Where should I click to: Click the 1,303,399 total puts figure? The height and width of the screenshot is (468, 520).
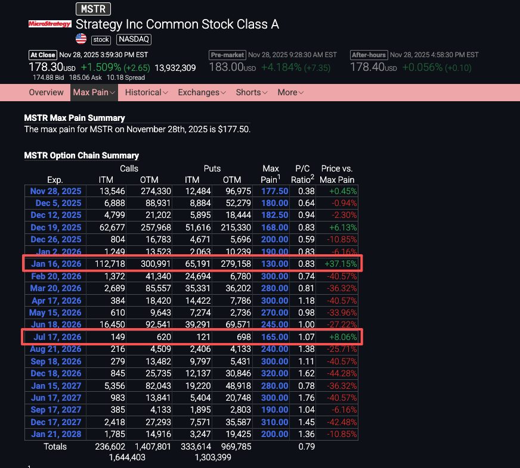(213, 457)
